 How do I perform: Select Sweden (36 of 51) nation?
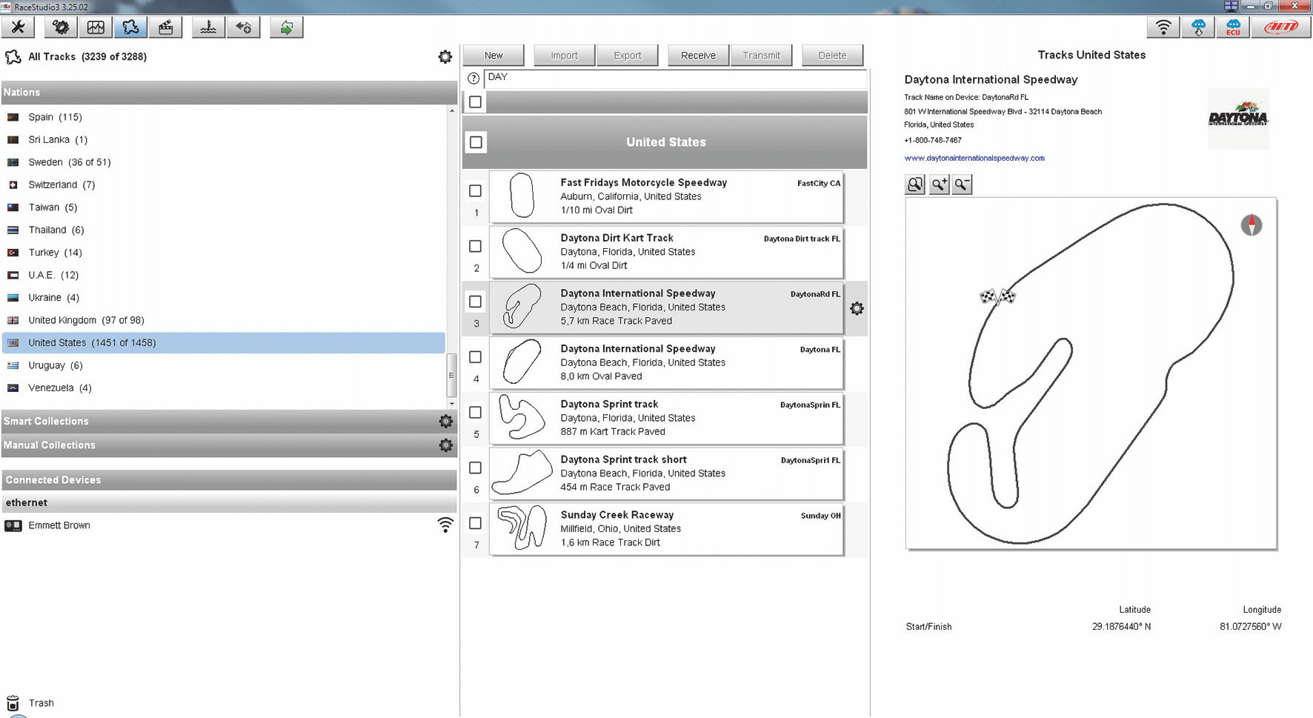(x=224, y=162)
